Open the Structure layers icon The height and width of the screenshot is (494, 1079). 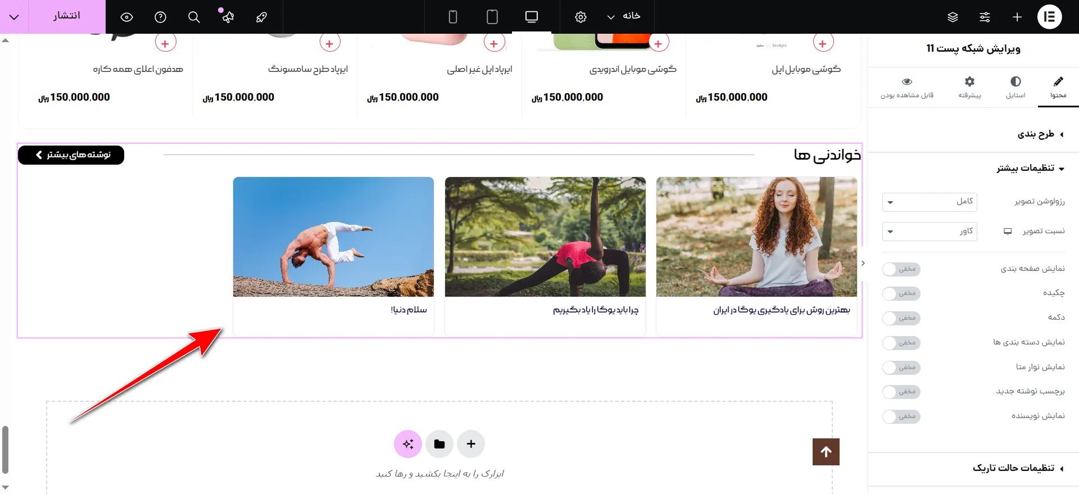coord(953,17)
